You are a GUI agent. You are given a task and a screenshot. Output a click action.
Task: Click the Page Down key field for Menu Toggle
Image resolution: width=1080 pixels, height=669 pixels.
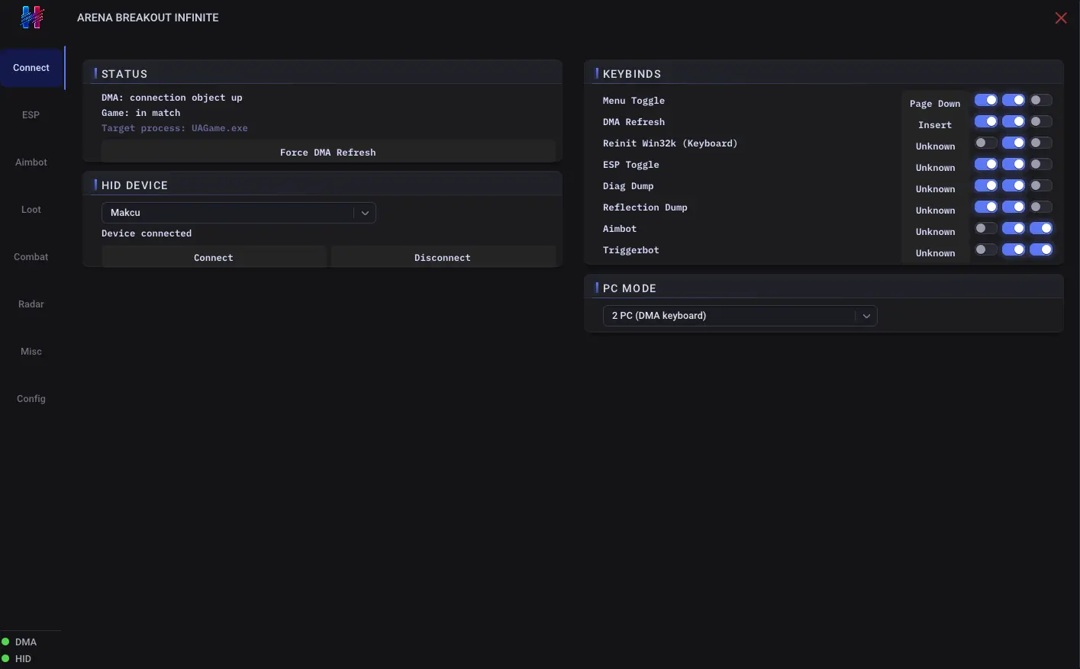[x=935, y=104]
